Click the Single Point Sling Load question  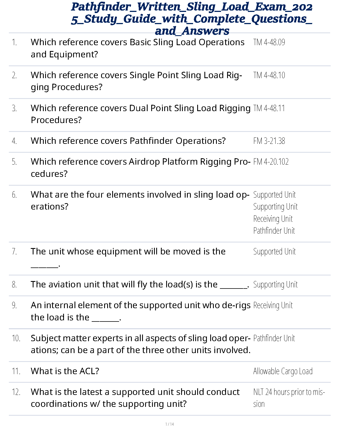[x=136, y=81]
